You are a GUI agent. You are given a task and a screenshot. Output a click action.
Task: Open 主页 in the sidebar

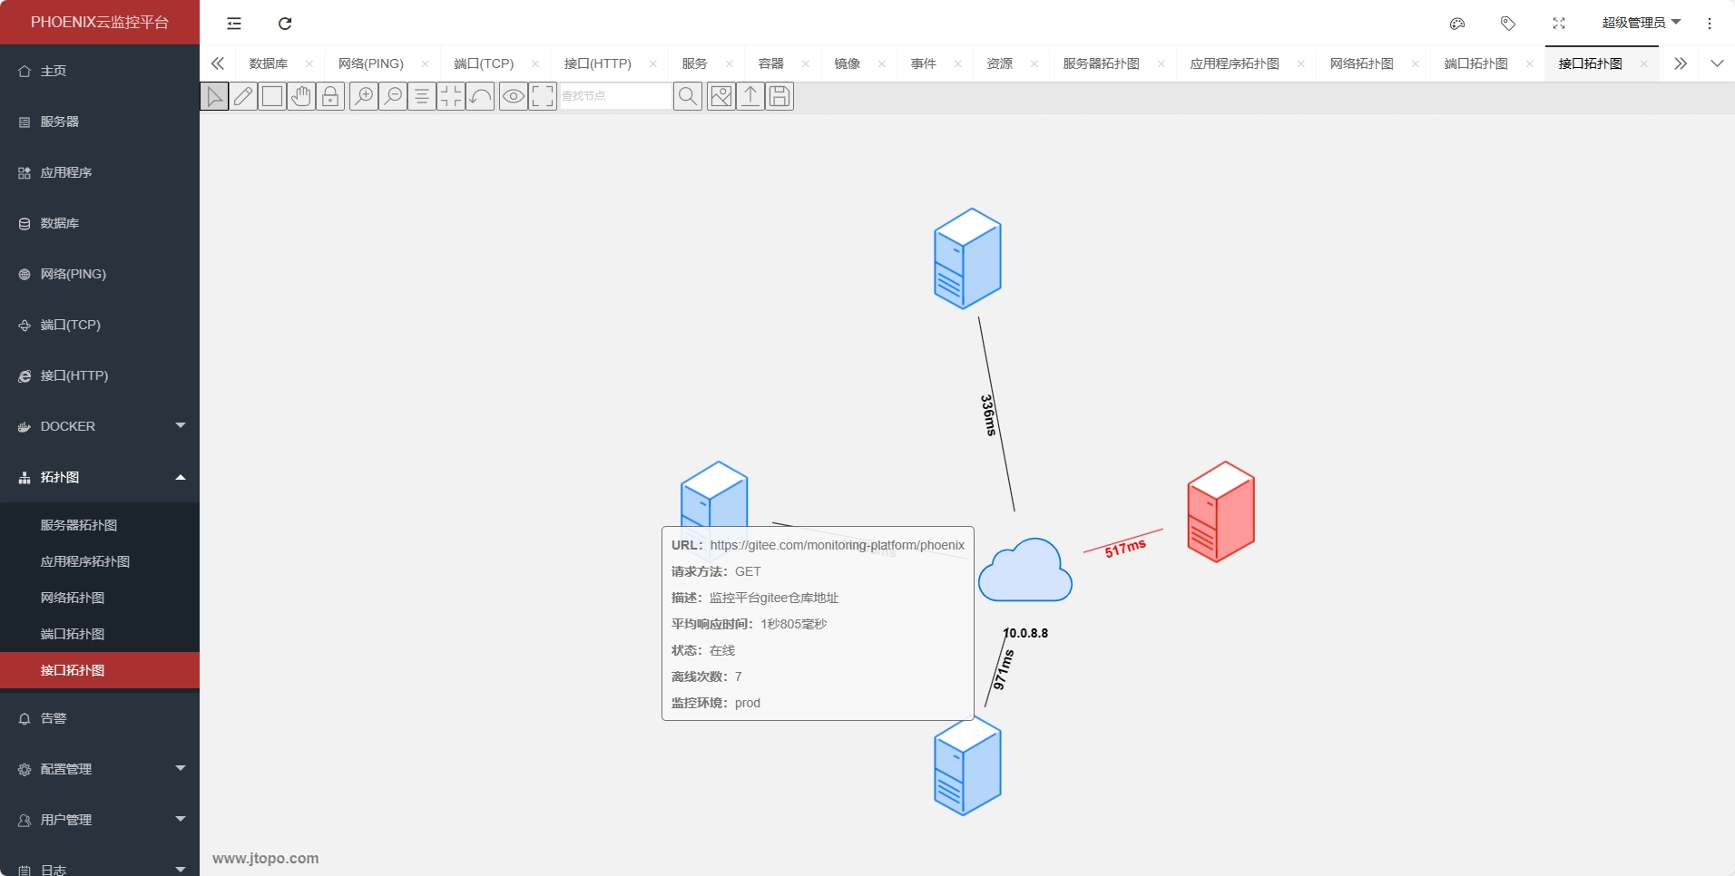(x=100, y=71)
